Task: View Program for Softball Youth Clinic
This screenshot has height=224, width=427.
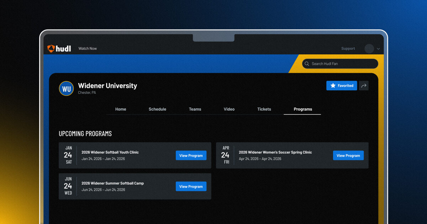Action: 191,155
